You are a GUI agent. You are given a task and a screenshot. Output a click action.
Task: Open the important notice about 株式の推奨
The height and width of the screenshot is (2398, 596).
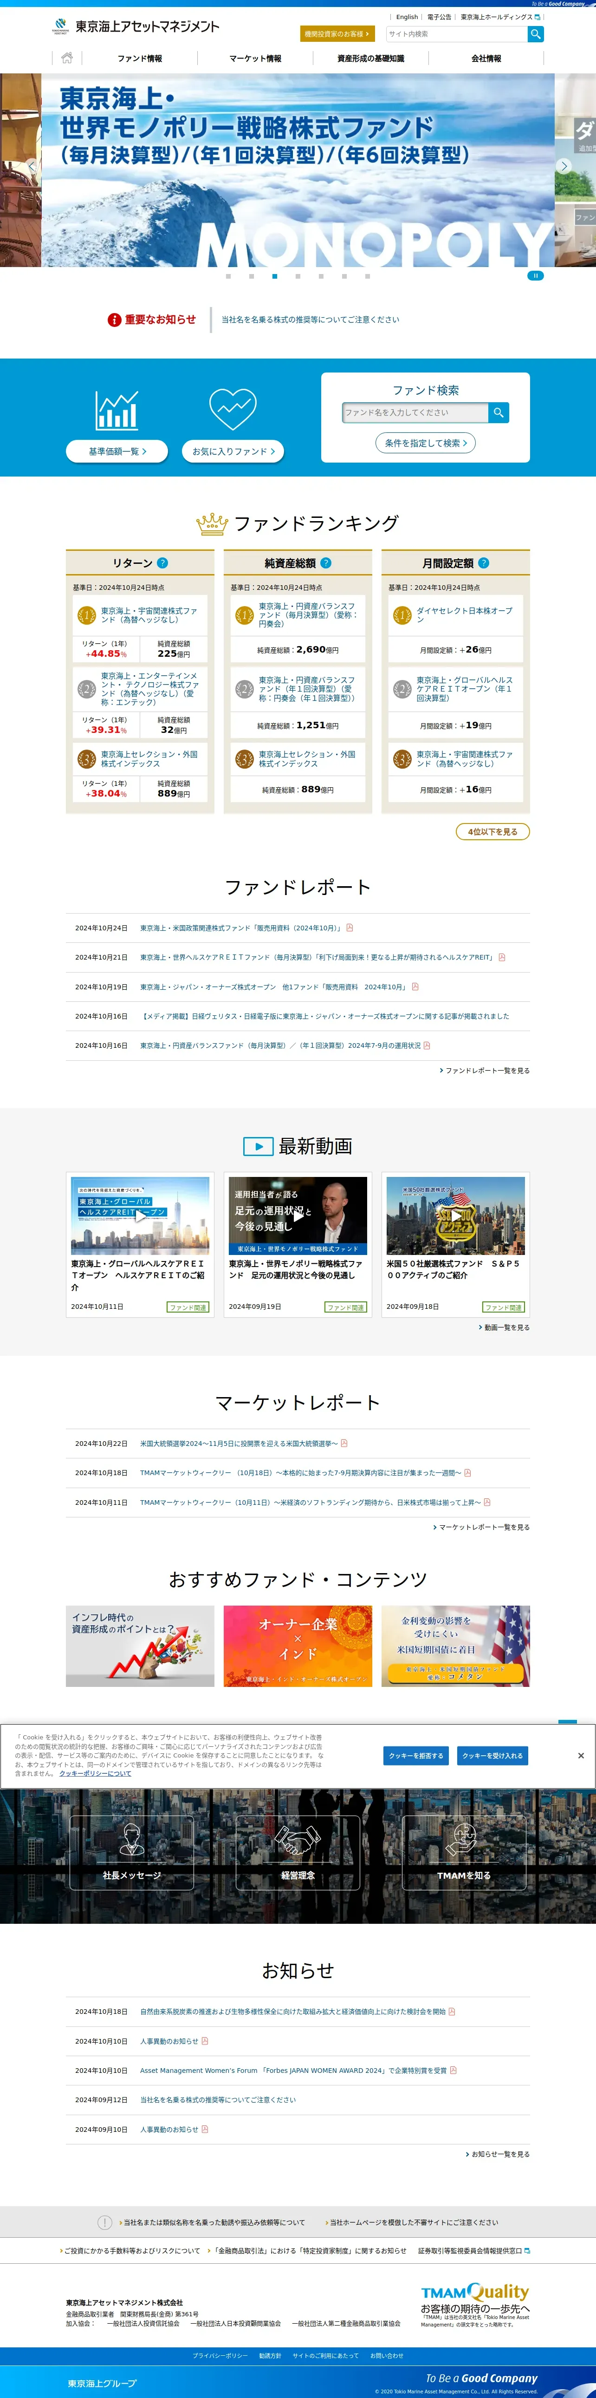click(310, 319)
